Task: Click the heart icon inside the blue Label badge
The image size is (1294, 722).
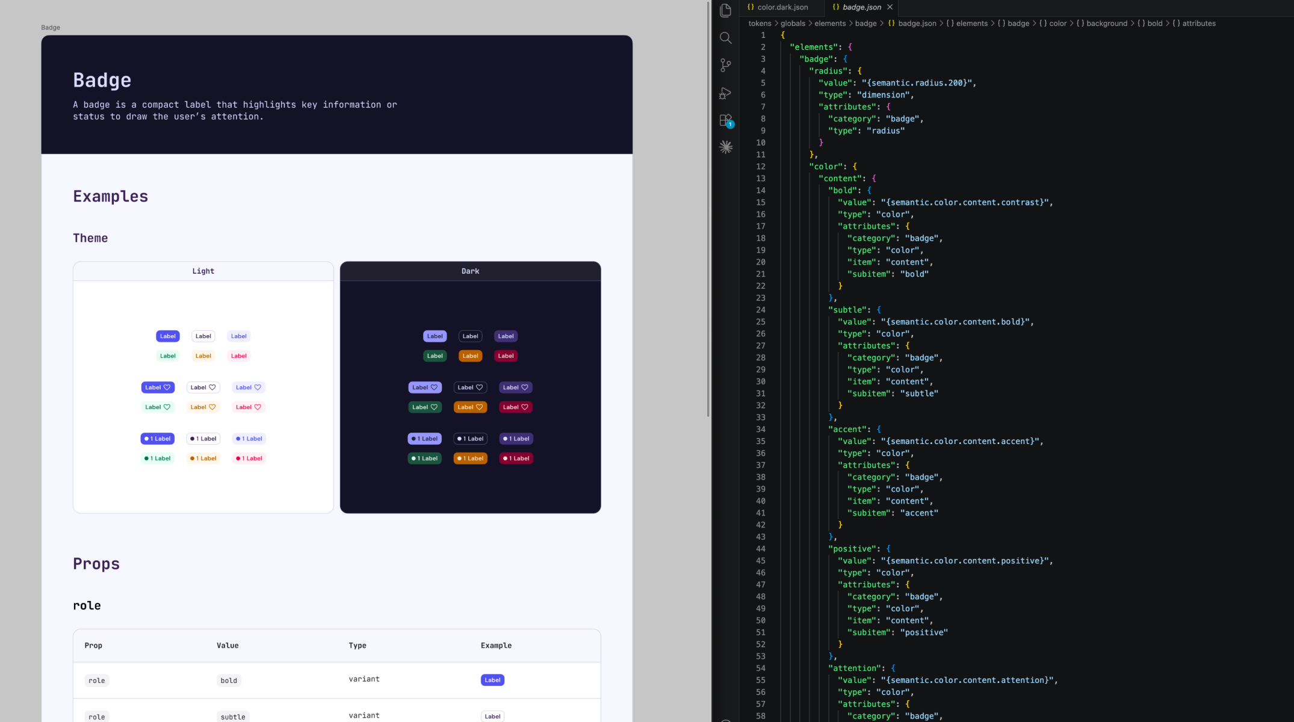Action: (x=166, y=387)
